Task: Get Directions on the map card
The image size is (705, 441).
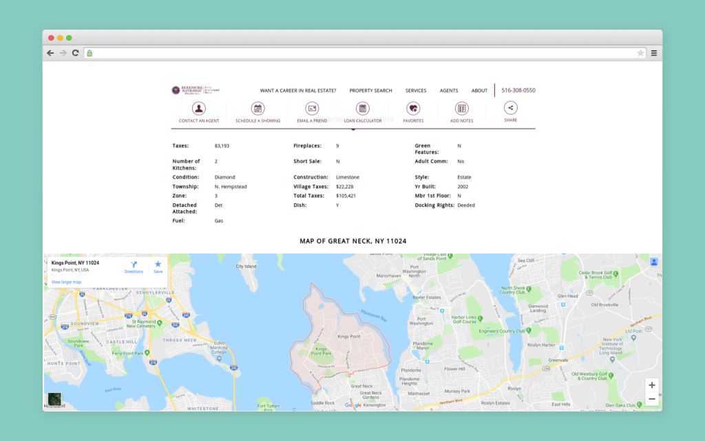Action: (134, 266)
